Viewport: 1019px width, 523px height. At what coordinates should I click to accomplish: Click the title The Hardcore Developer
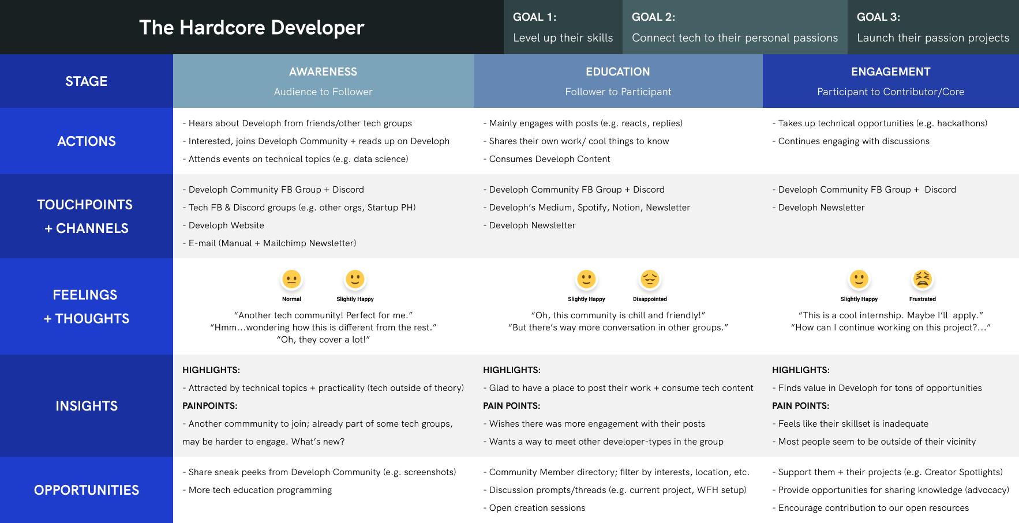coord(252,28)
